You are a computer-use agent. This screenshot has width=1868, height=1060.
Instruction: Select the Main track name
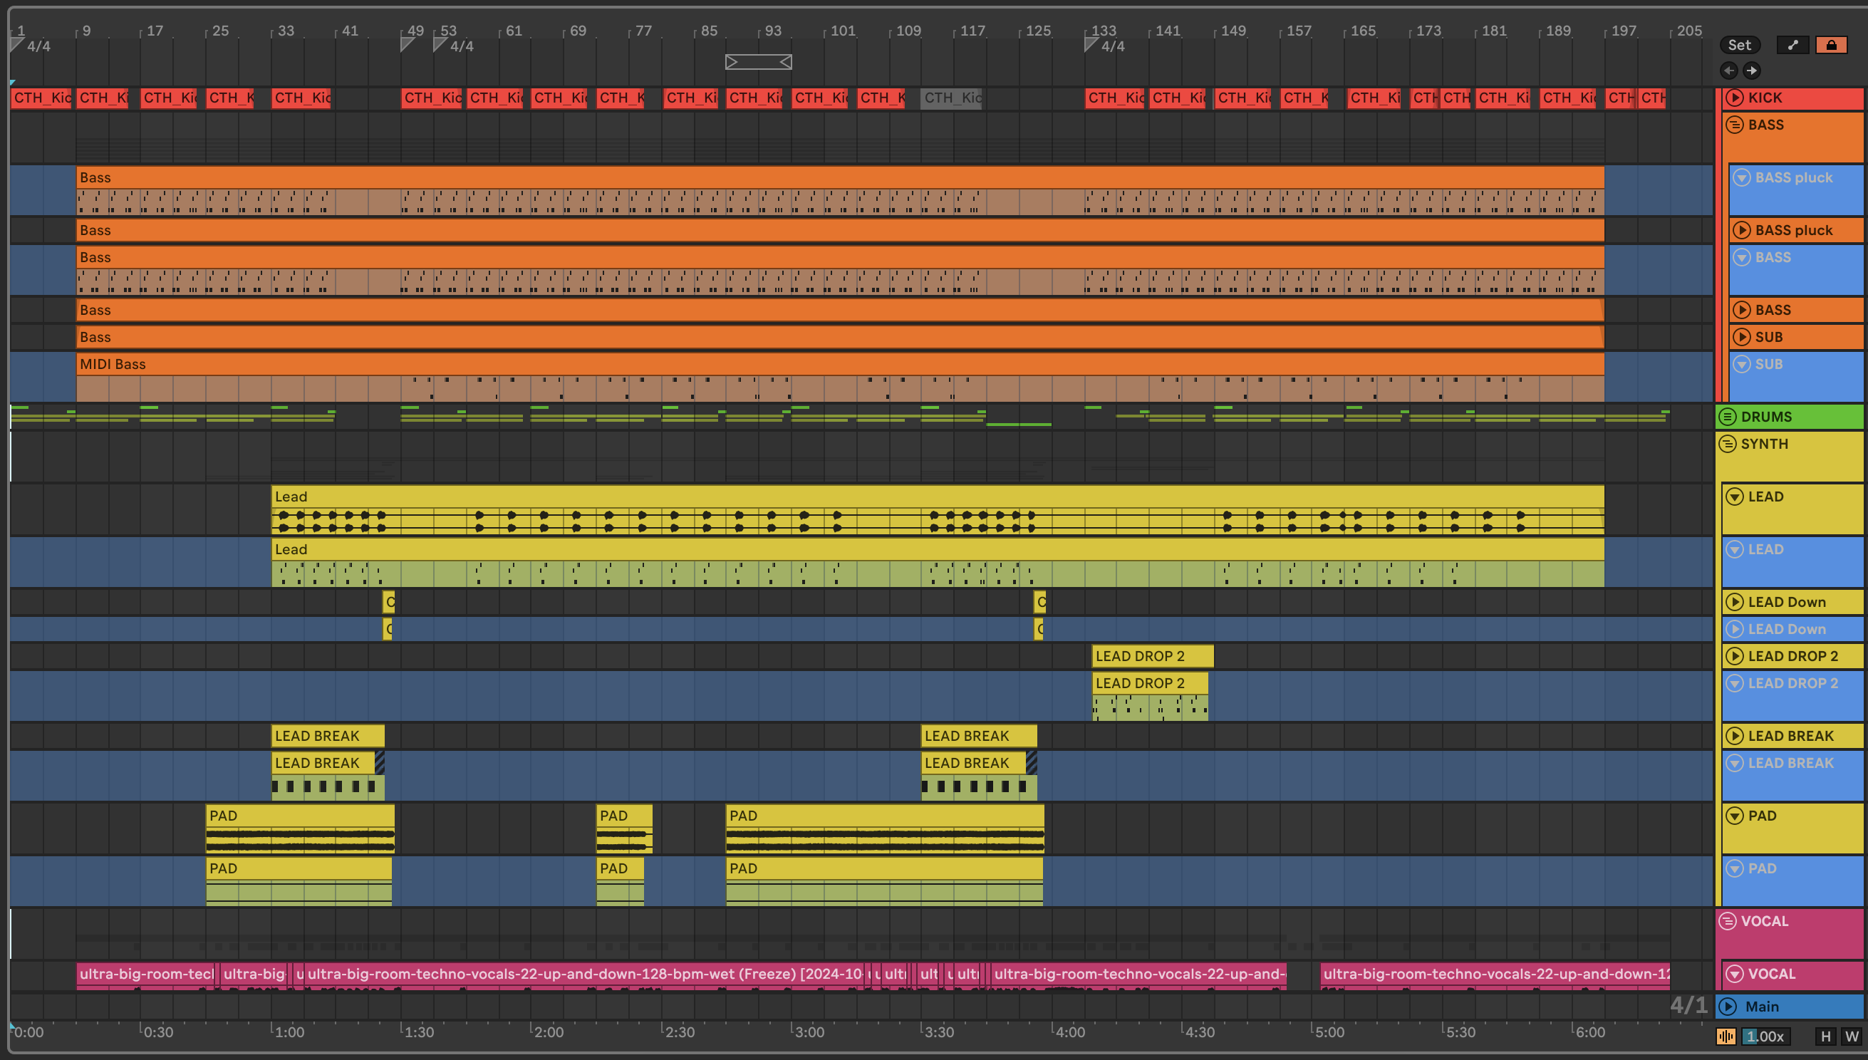(1762, 1007)
